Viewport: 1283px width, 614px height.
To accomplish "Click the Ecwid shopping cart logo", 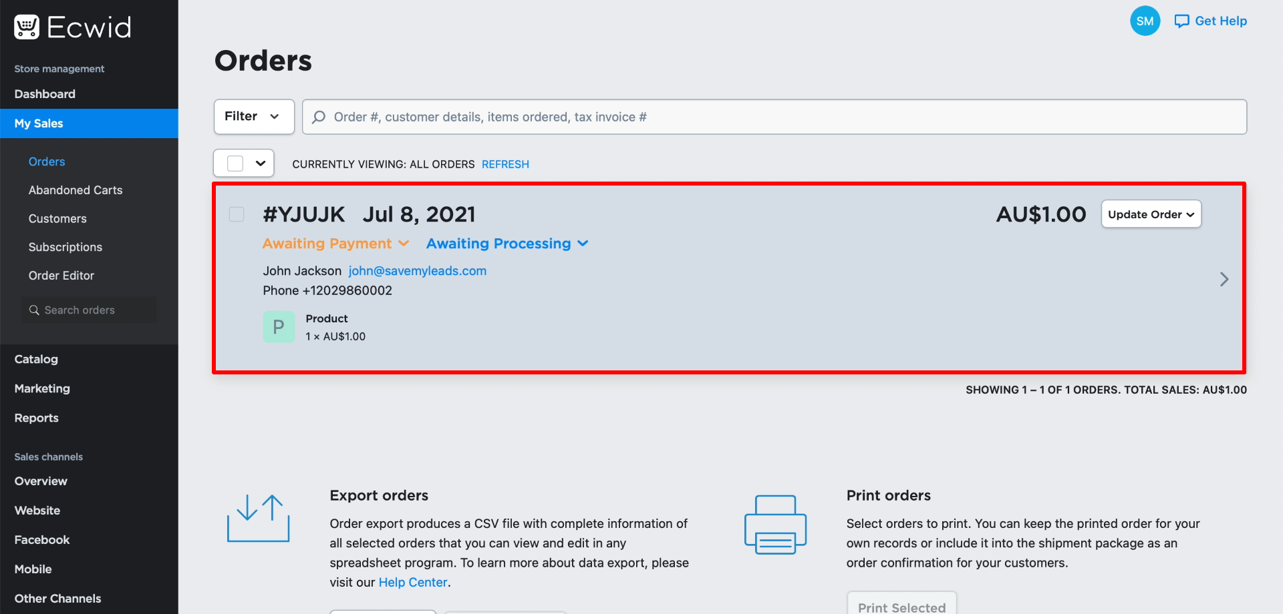I will [27, 27].
